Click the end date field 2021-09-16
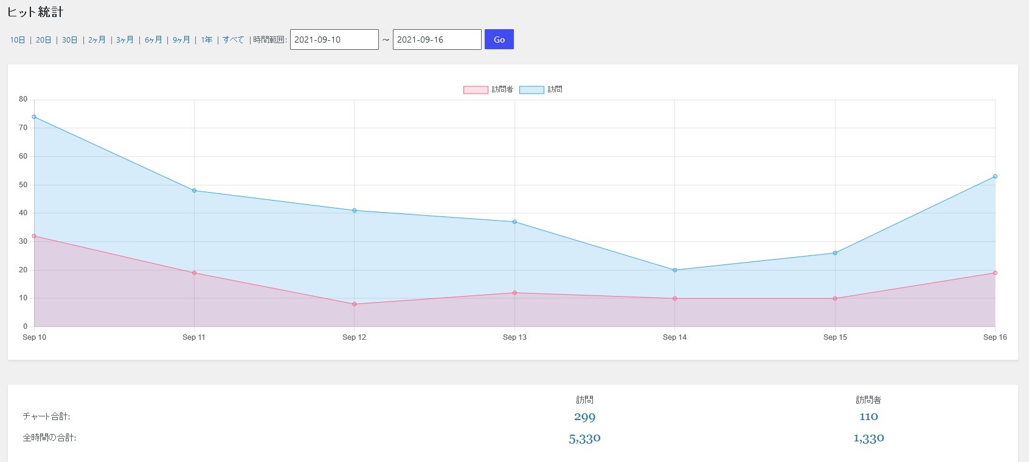 437,40
